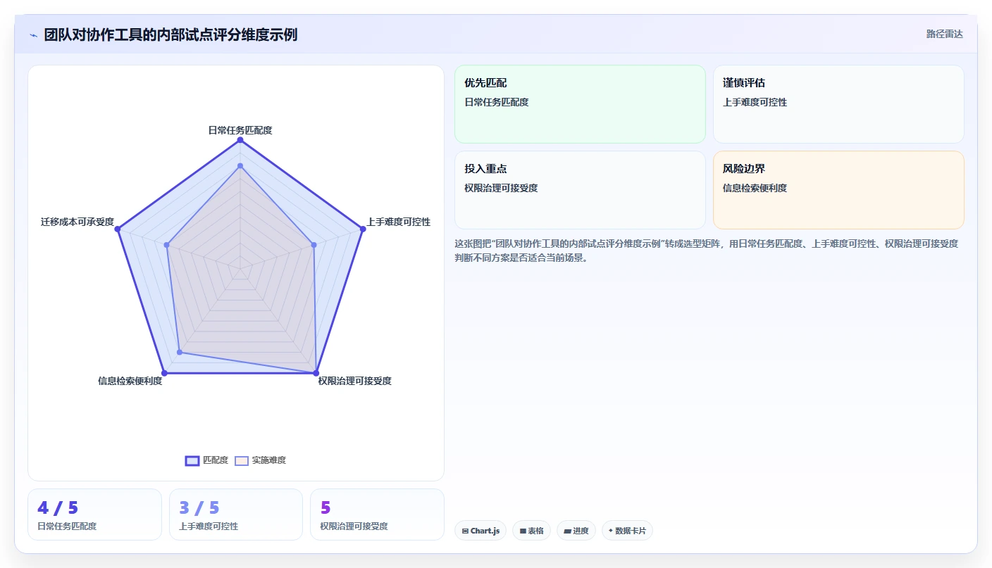Image resolution: width=992 pixels, height=568 pixels.
Task: Select the Chart.js tag chip
Action: (x=480, y=531)
